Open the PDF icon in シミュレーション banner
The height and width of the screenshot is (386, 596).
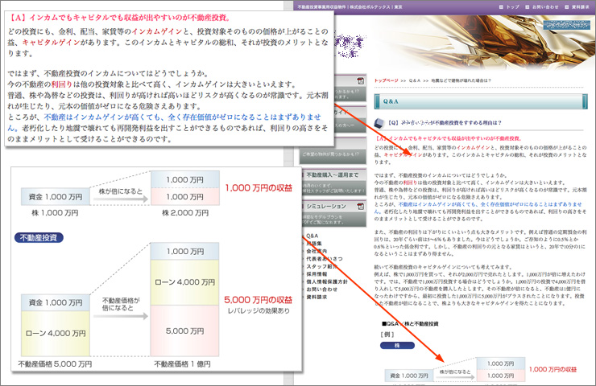(x=360, y=206)
